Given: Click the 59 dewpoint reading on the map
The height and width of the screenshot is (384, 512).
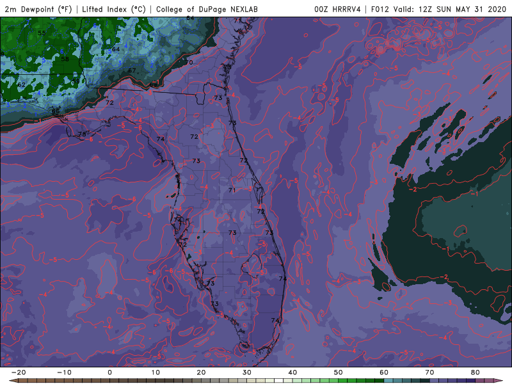Looking at the screenshot, I should click(76, 81).
